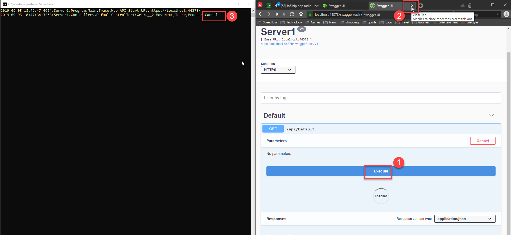Open the cmd.exe window system icon
The width and height of the screenshot is (511, 235).
point(5,4)
